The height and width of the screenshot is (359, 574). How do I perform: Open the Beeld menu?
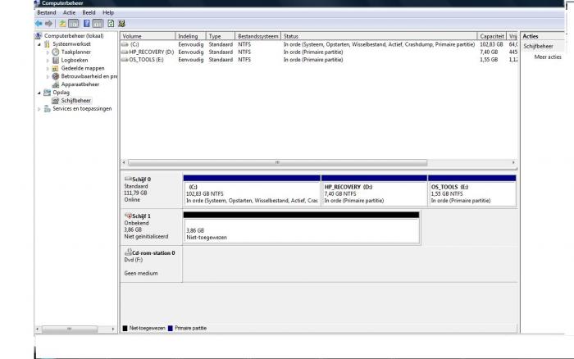point(89,12)
